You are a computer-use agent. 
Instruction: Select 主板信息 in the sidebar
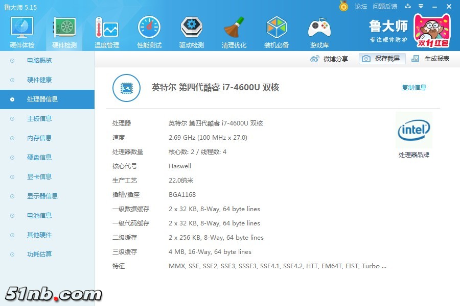click(x=39, y=119)
